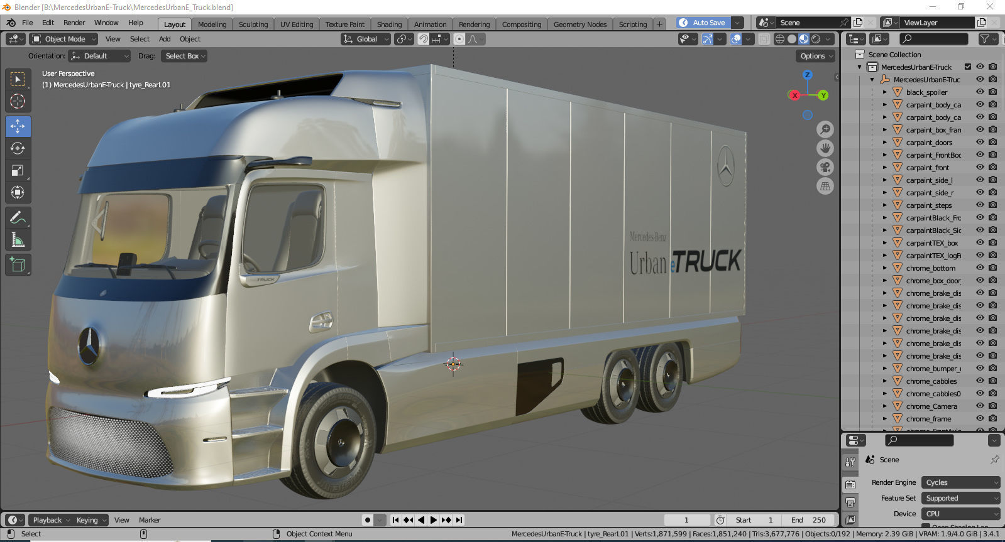Open the Object Mode dropdown

click(x=63, y=39)
